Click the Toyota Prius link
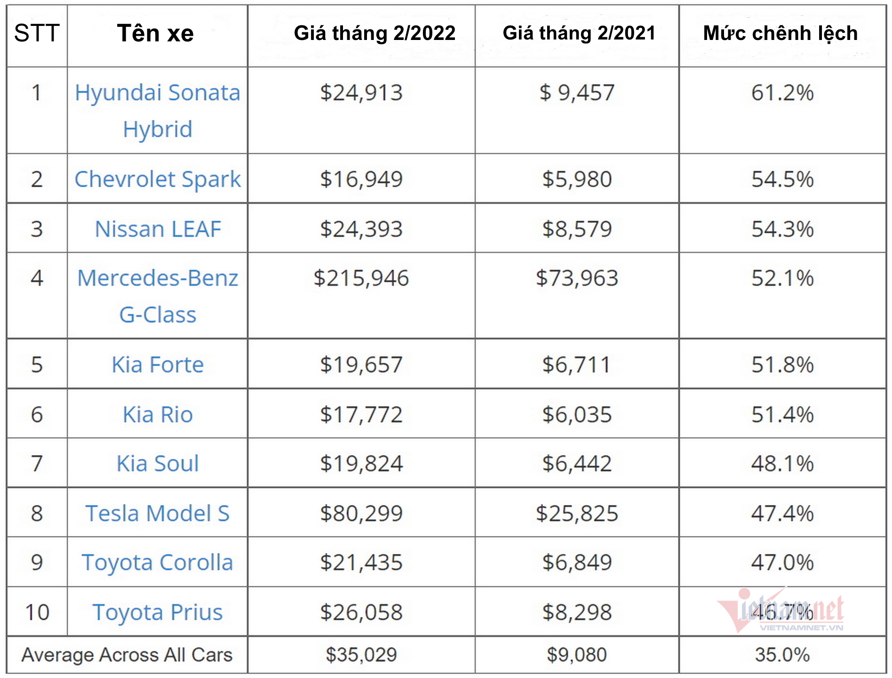892x678 pixels. (x=158, y=612)
